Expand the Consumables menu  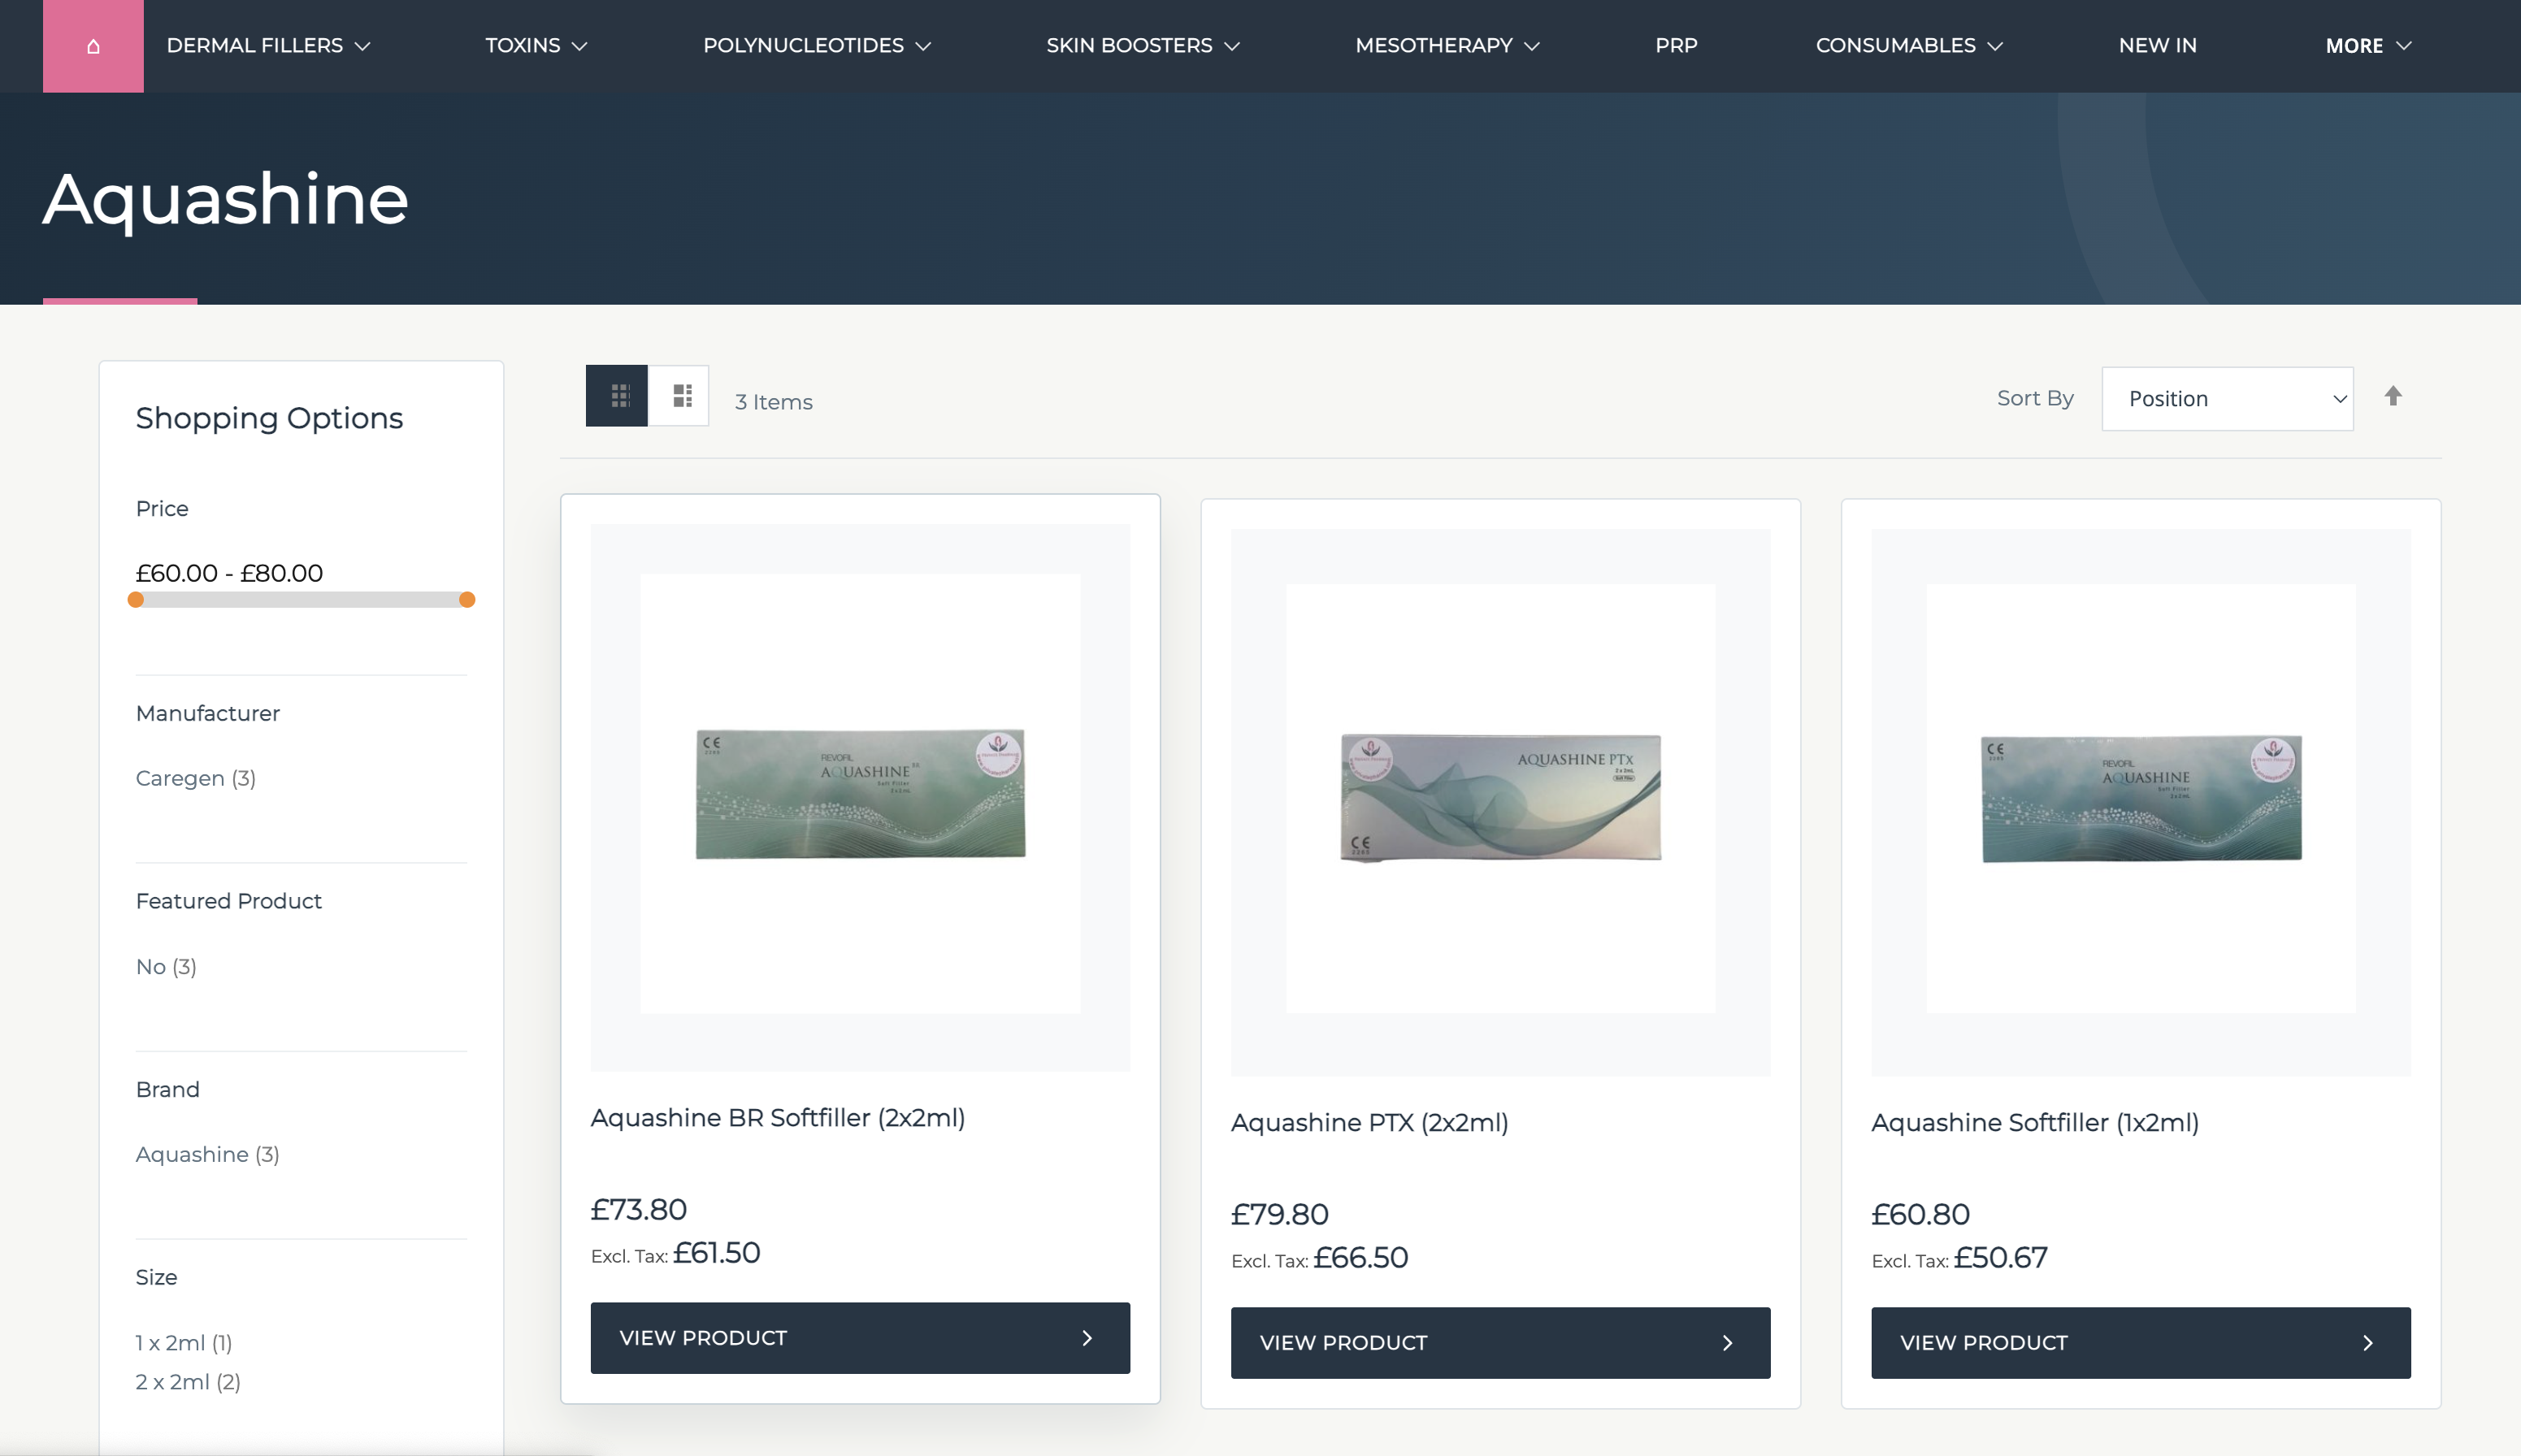(1909, 46)
